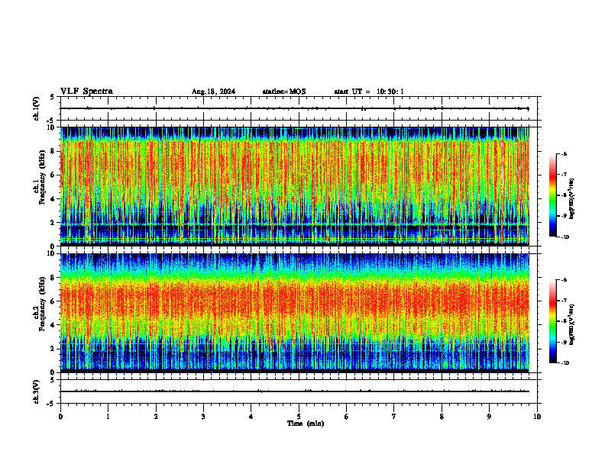The height and width of the screenshot is (467, 605).
Task: Click time axis tick label '1'
Action: [x=108, y=417]
